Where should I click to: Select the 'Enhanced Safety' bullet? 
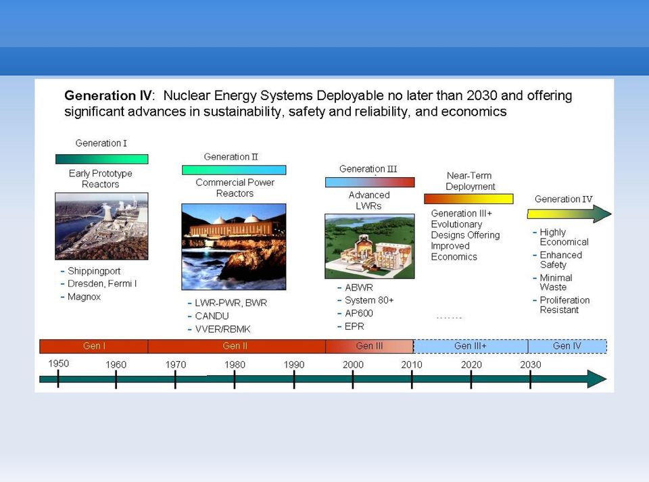[558, 260]
